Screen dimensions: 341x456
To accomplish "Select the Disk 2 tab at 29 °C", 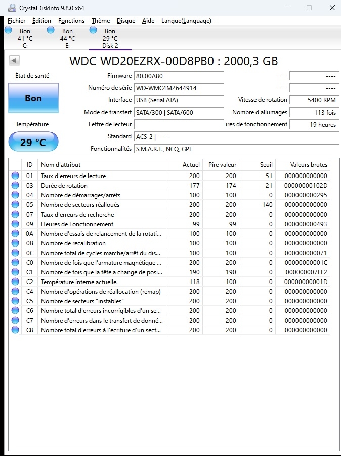I will pos(110,38).
